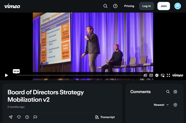Image resolution: width=186 pixels, height=123 pixels.
Task: Open the Newest sort dropdown
Action: tap(161, 105)
